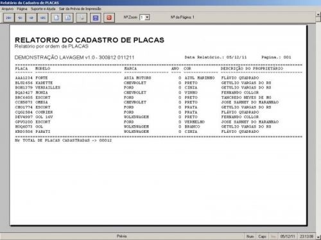
Task: Go to the first page arrow button
Action: (x=9, y=17)
